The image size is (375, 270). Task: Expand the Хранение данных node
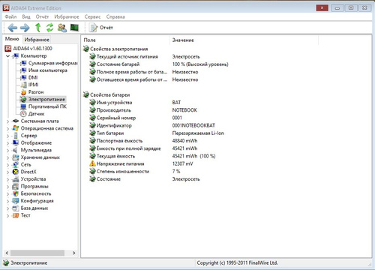point(7,157)
